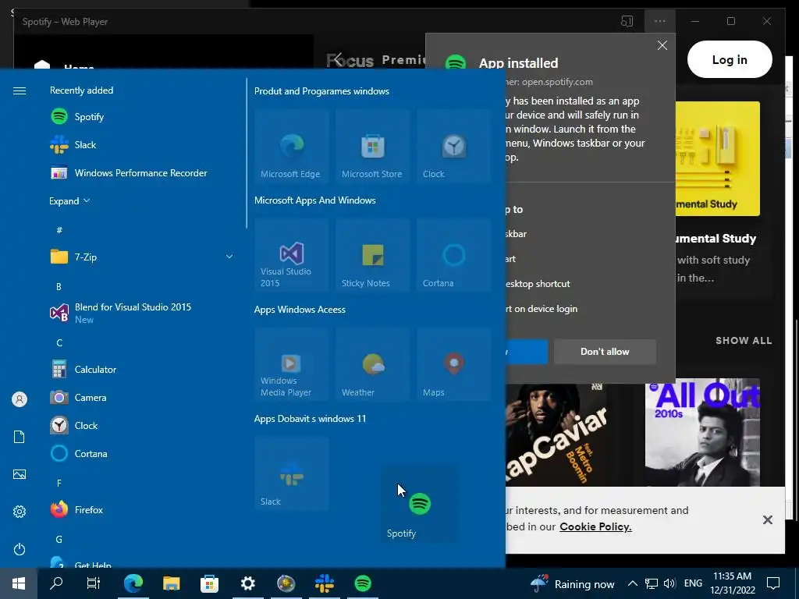Open the All Out 2010s playlist cover
799x599 pixels.
(x=702, y=432)
